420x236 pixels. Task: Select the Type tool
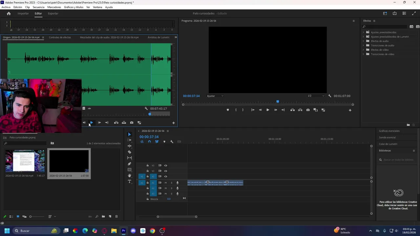(x=129, y=181)
